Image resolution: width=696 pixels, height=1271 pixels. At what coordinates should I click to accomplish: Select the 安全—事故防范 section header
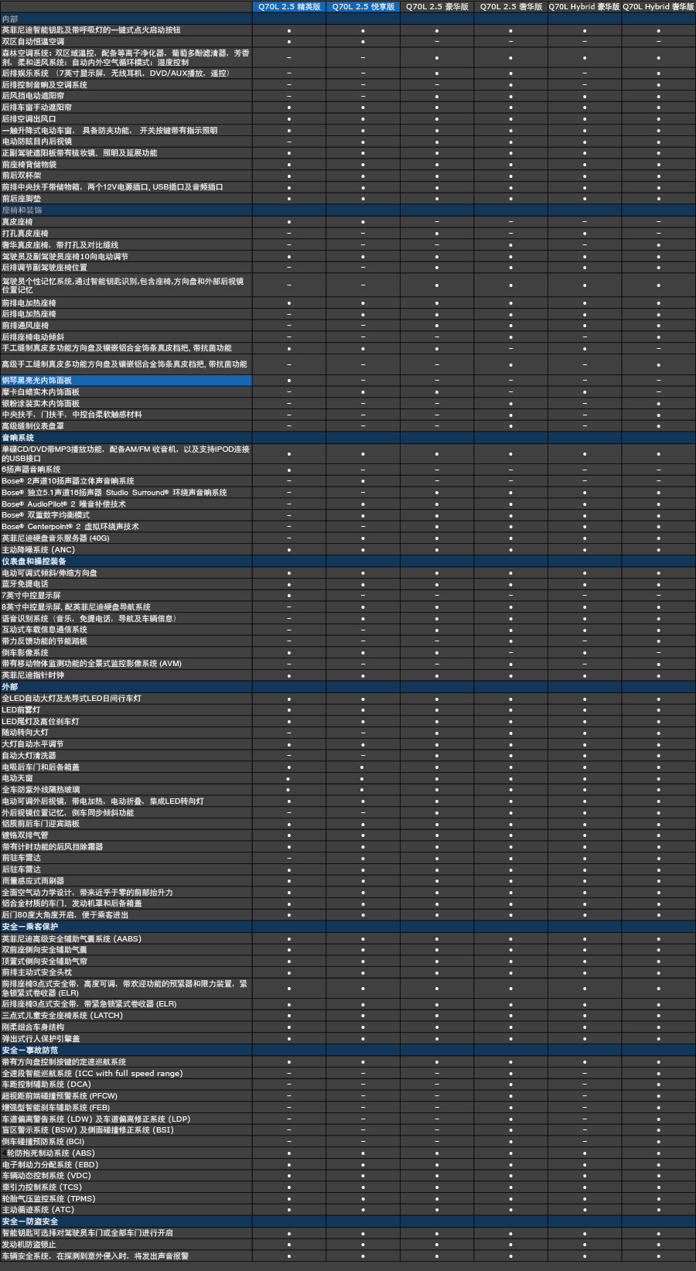(29, 1051)
